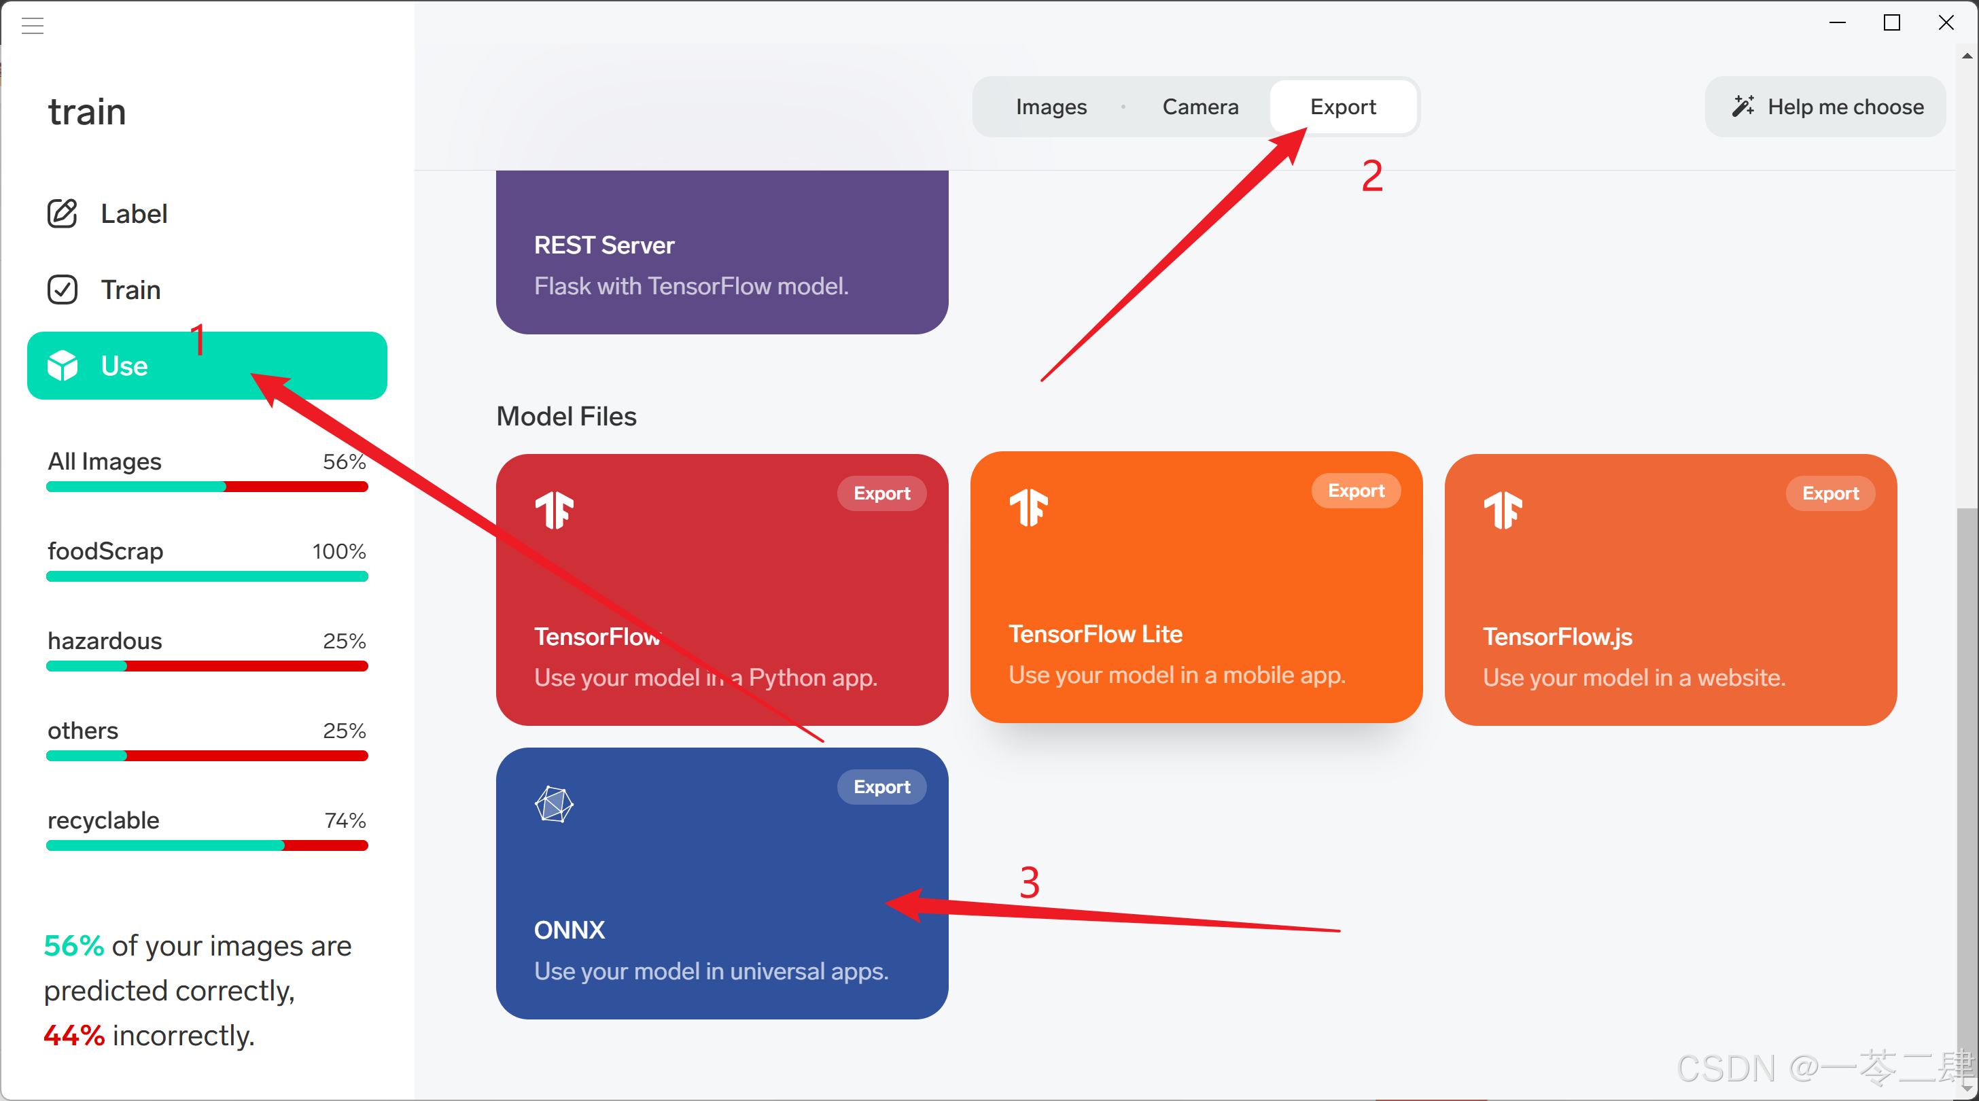
Task: Open the REST Server card
Action: click(721, 254)
